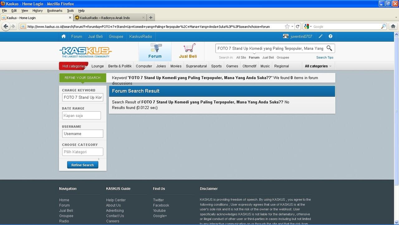Click the Kaskus search magnifier icon
The image size is (399, 225).
coord(329,48)
